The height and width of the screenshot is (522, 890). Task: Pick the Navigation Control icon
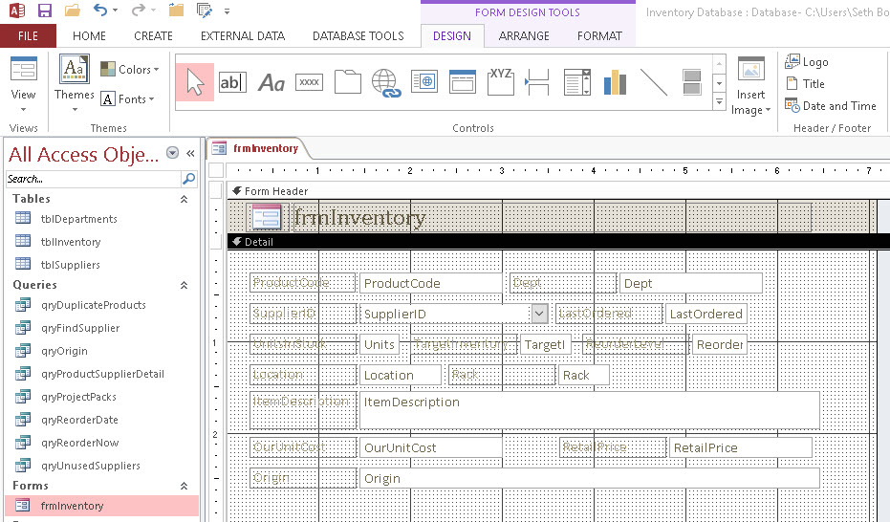coord(463,81)
